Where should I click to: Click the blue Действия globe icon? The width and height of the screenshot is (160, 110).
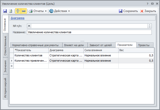pos(51,11)
